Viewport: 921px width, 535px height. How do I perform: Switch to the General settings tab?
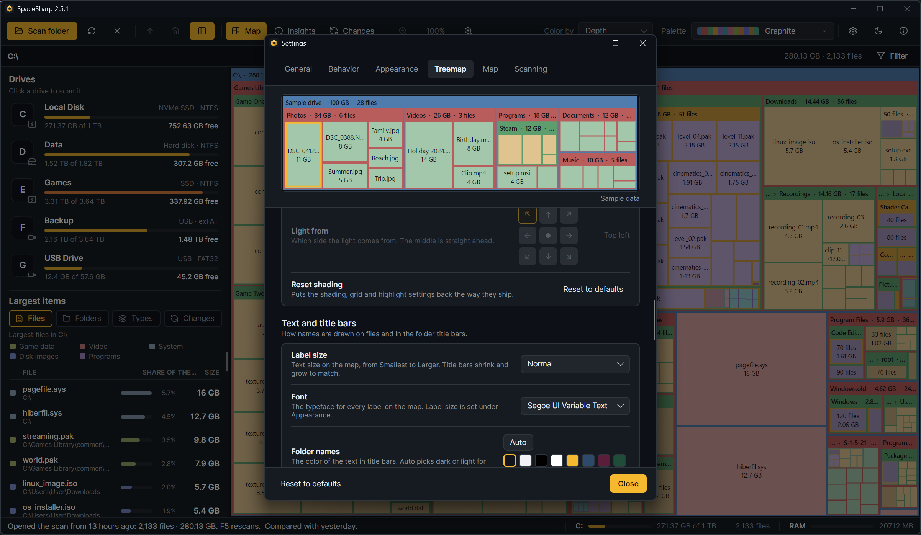tap(298, 69)
